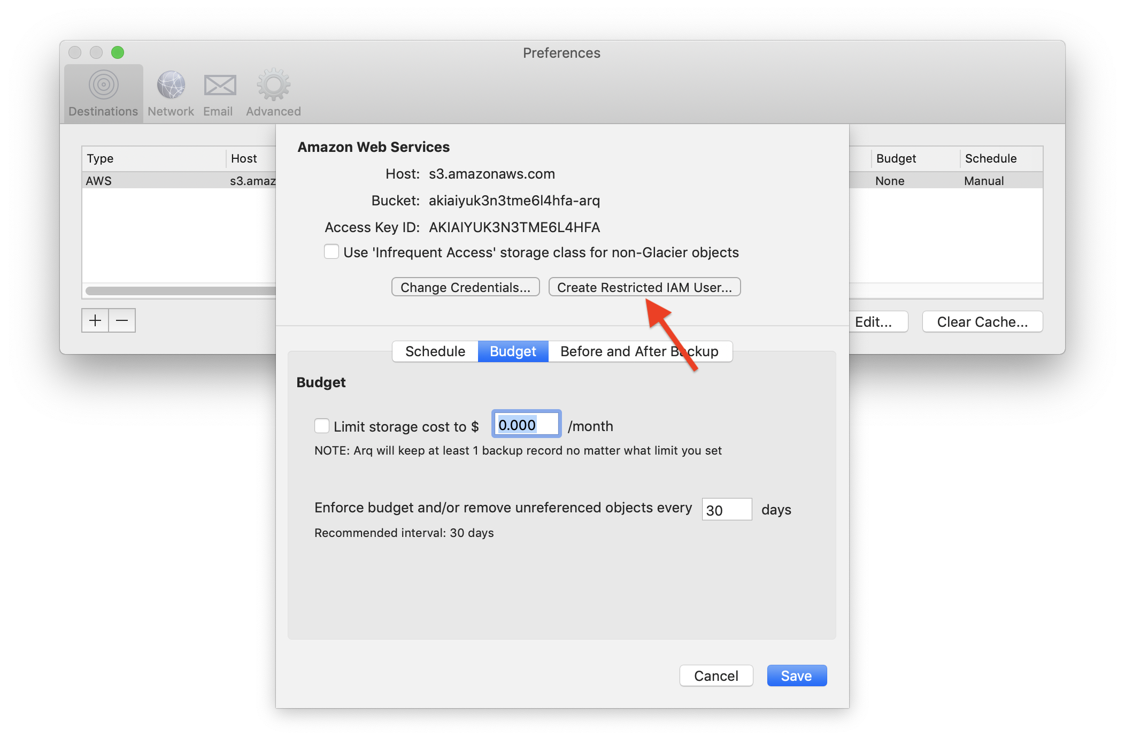Open the Email preferences pane
The height and width of the screenshot is (737, 1125).
click(218, 94)
